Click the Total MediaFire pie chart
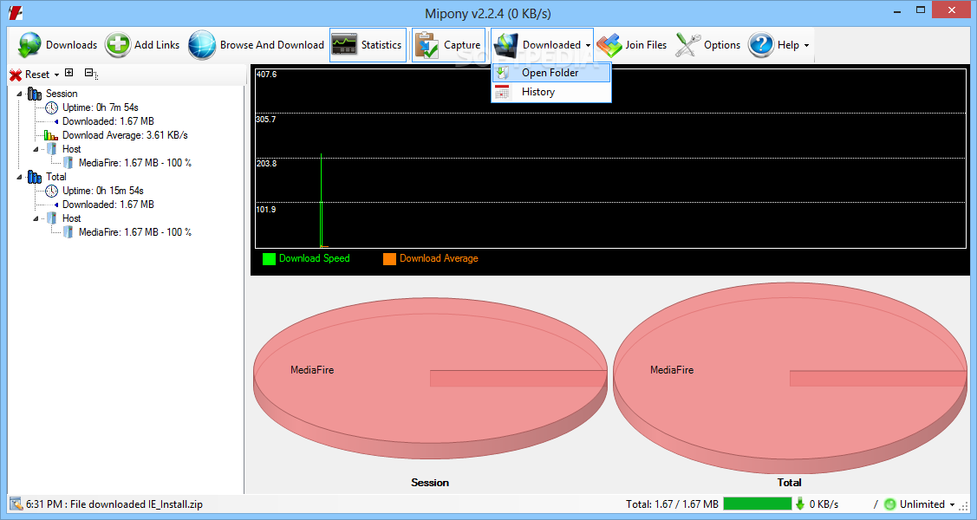The image size is (977, 520). coord(790,378)
